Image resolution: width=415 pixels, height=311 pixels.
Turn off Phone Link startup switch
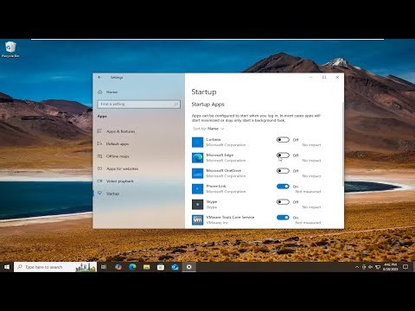point(283,187)
